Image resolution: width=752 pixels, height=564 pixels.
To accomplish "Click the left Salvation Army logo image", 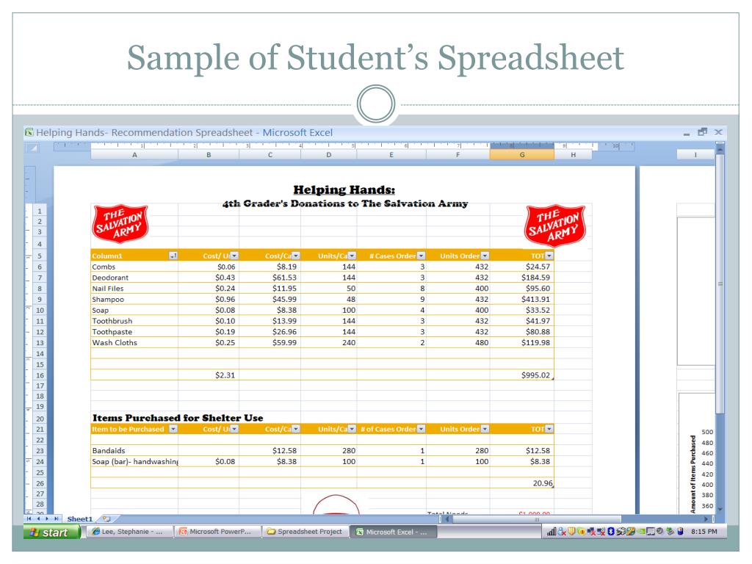I will coord(120,223).
